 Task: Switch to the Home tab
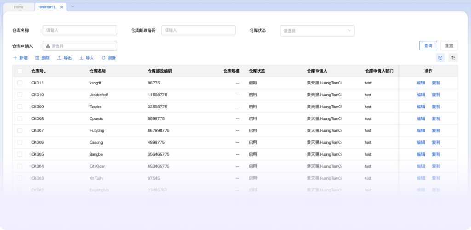(x=18, y=7)
